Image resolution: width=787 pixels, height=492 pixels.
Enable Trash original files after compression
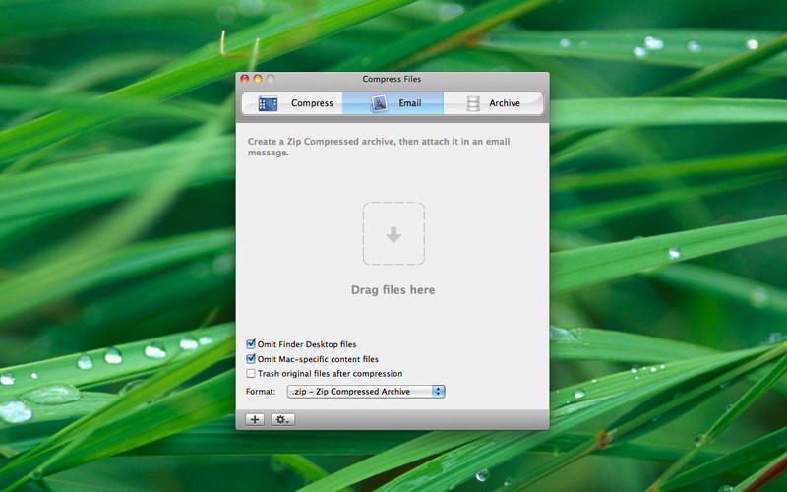tap(251, 374)
